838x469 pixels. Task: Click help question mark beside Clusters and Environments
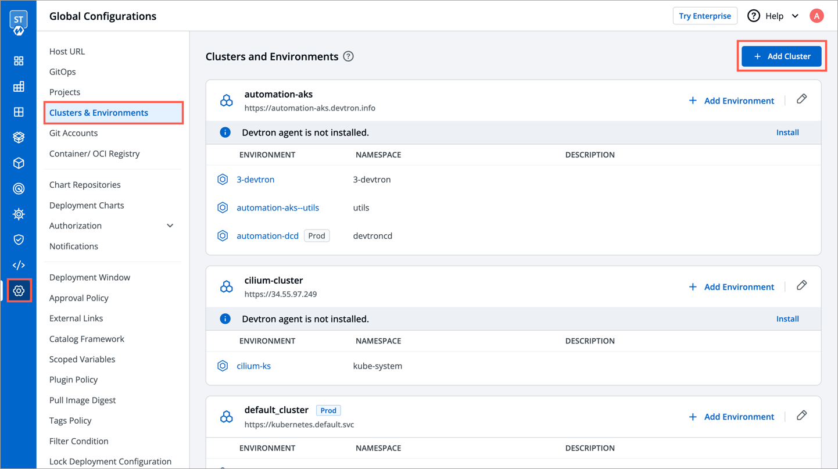click(348, 56)
